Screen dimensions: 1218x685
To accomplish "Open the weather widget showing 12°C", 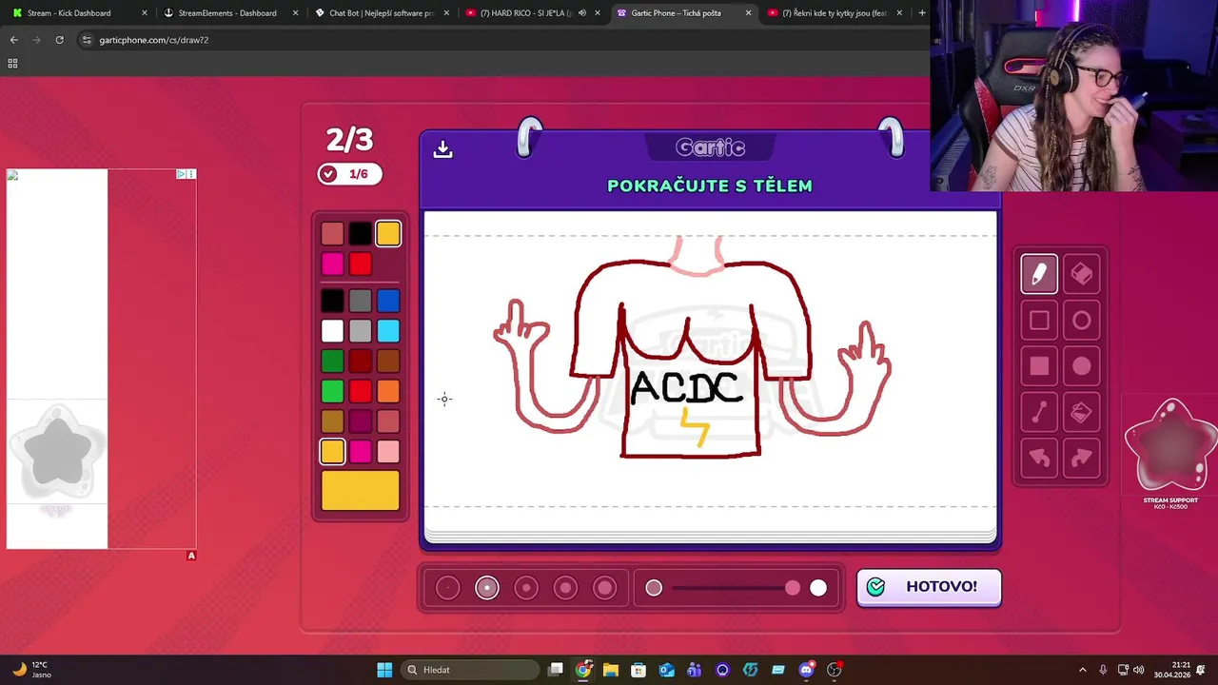I will (30, 670).
